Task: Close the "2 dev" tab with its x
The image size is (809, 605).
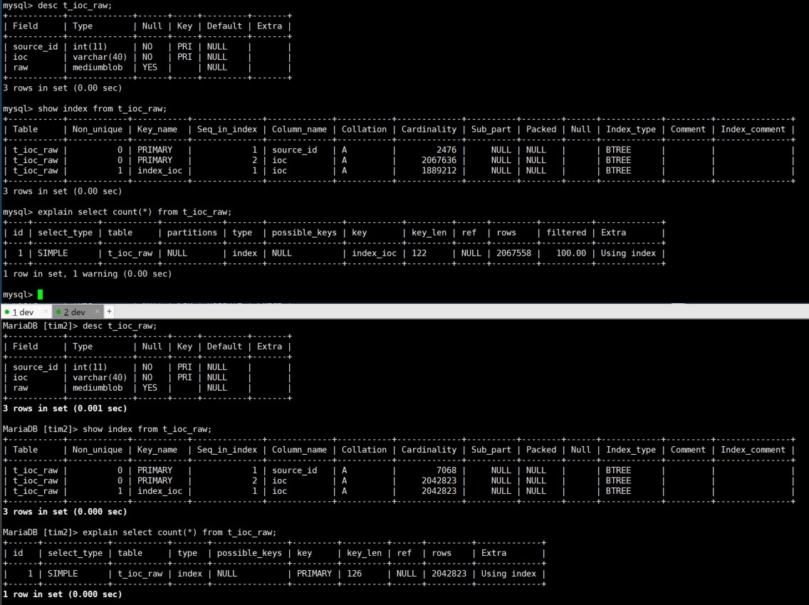Action: point(97,312)
